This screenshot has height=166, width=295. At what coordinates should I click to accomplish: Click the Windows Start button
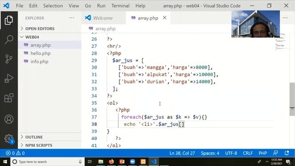click(x=5, y=162)
